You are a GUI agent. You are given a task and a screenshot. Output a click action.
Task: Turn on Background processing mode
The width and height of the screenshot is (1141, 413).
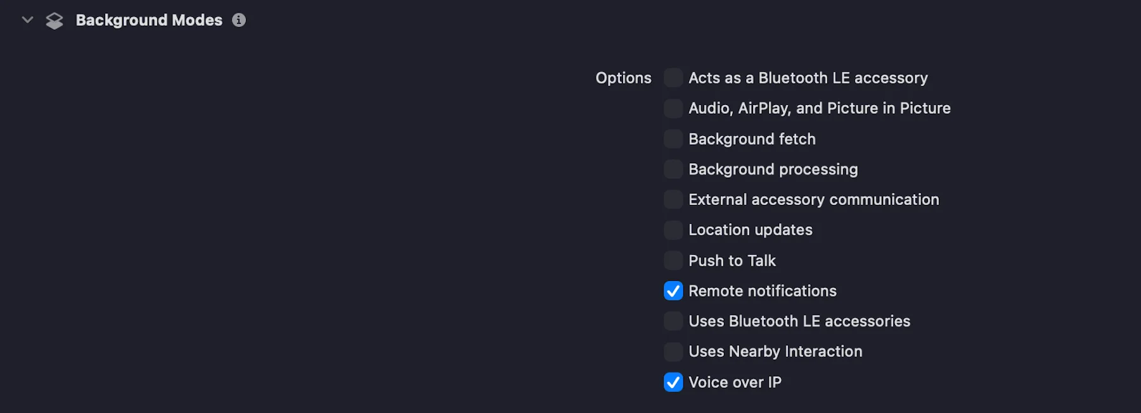coord(673,169)
